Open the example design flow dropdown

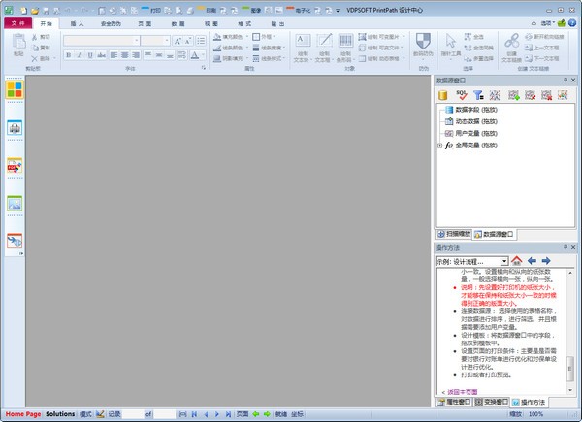[x=503, y=261]
